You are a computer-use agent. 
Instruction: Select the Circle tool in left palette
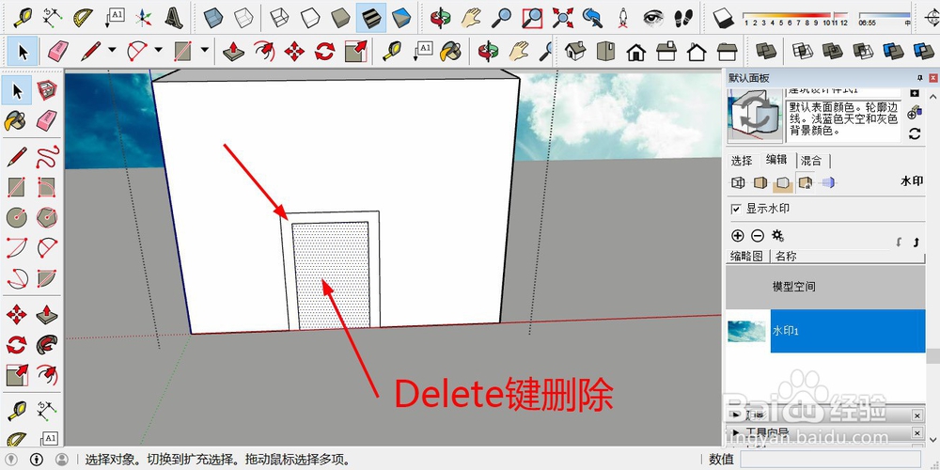pos(17,217)
